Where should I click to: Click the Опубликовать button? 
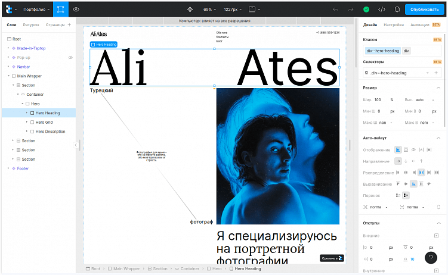tap(424, 10)
